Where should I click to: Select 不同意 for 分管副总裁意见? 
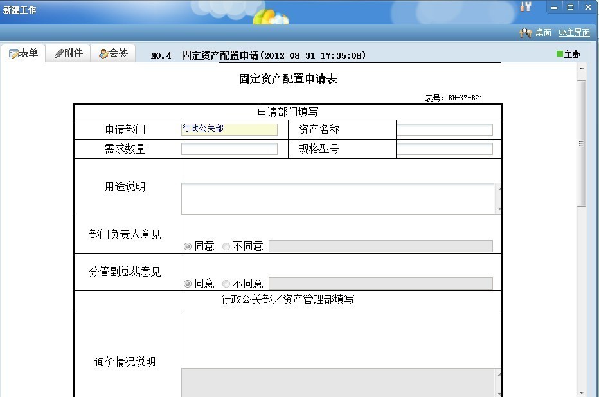coord(226,284)
